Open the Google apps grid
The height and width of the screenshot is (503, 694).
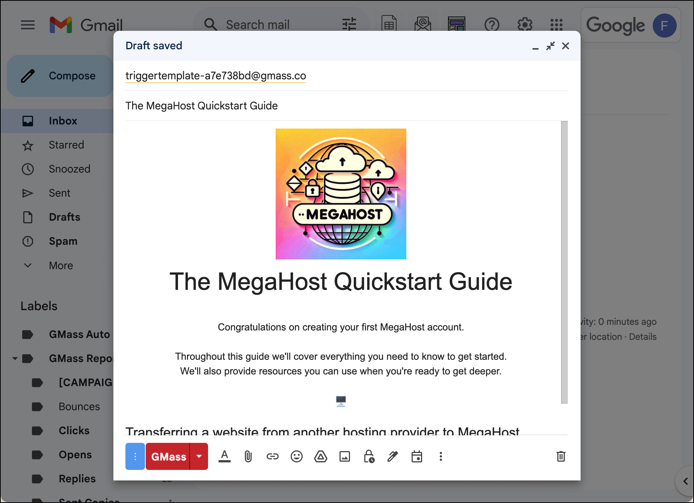pyautogui.click(x=557, y=25)
